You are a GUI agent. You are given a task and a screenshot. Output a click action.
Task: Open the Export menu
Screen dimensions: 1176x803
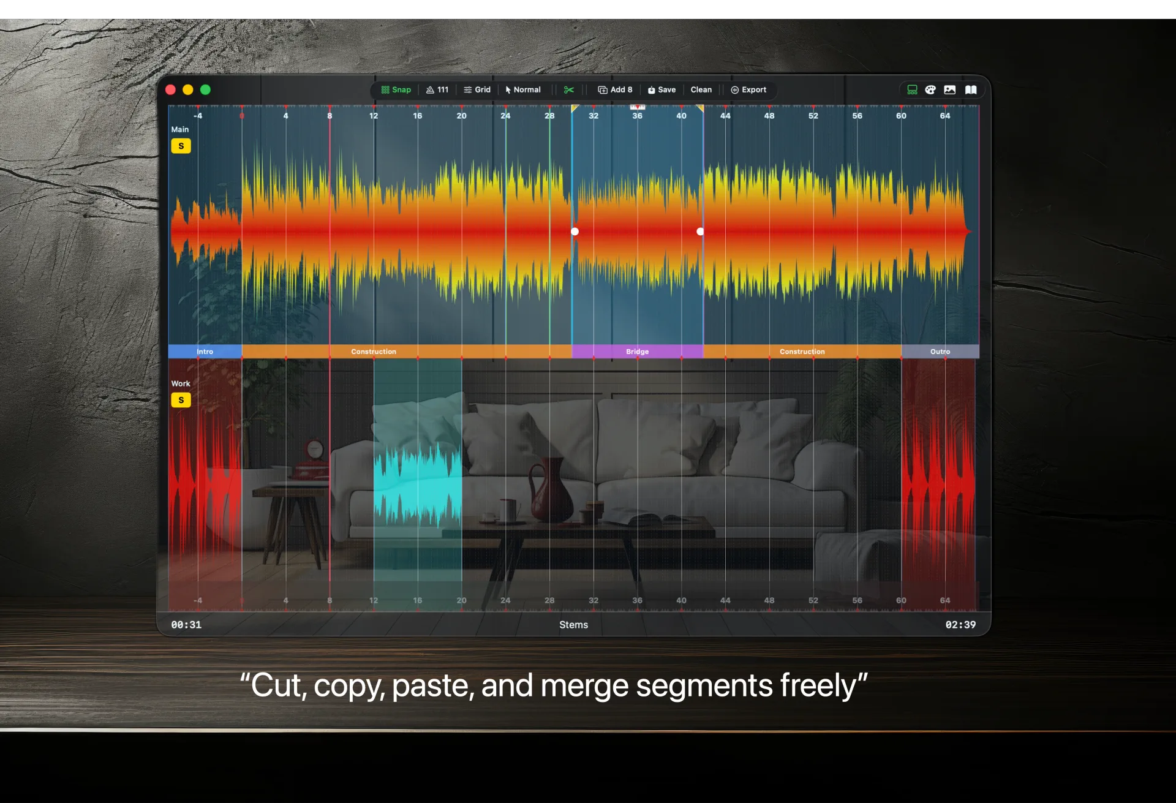tap(748, 89)
